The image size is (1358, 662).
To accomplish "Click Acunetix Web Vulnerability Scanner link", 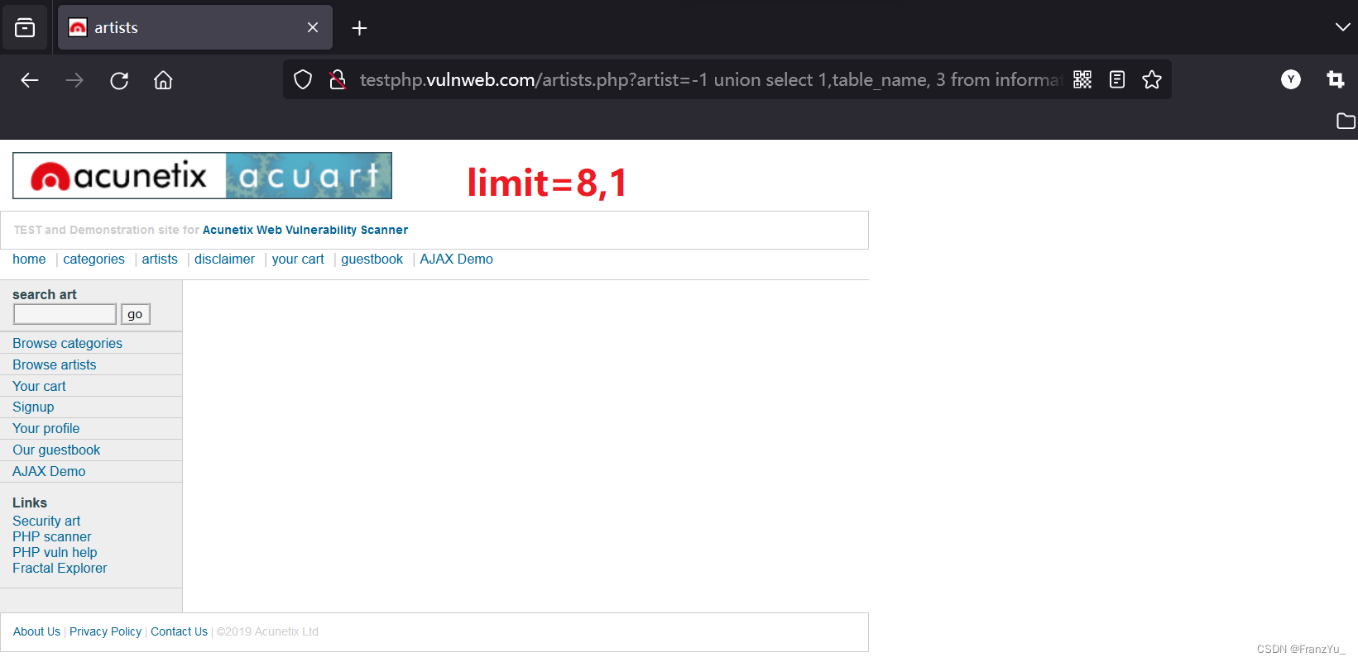I will tap(305, 230).
